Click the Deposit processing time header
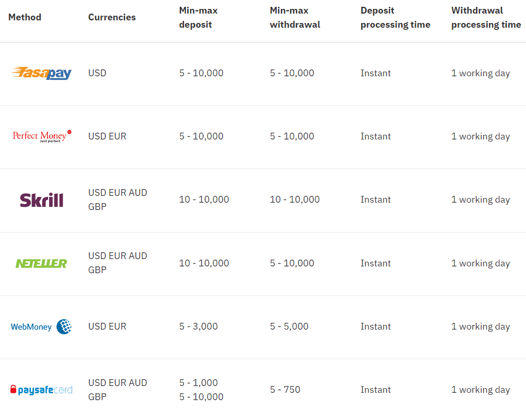 (x=395, y=17)
